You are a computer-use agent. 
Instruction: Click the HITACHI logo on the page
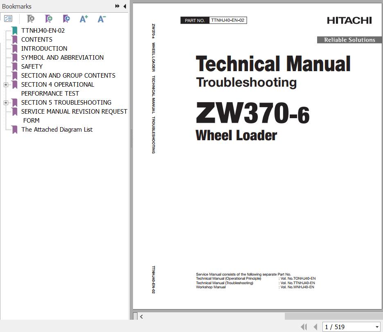[x=349, y=20]
